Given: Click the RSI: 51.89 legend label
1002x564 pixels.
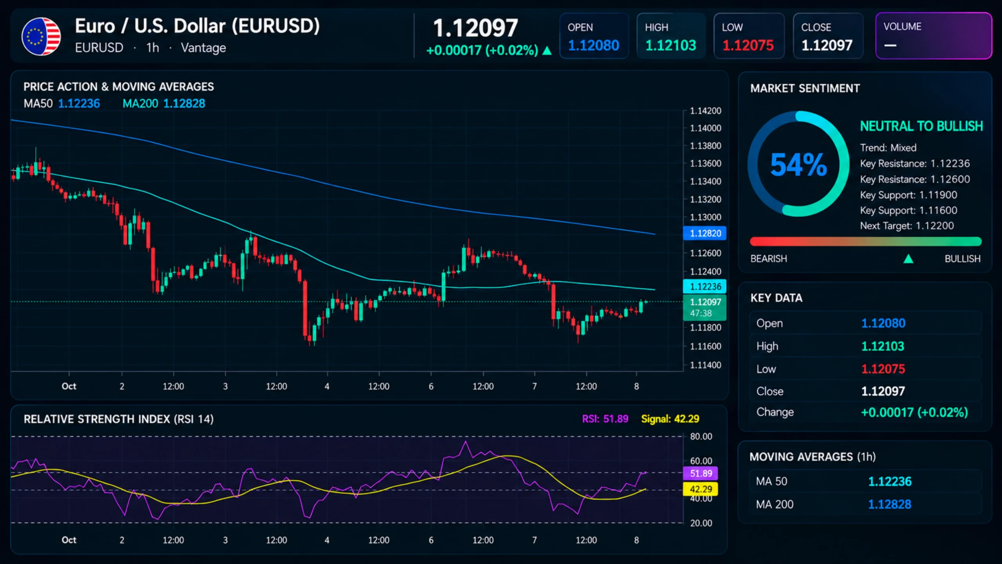Looking at the screenshot, I should pos(605,419).
